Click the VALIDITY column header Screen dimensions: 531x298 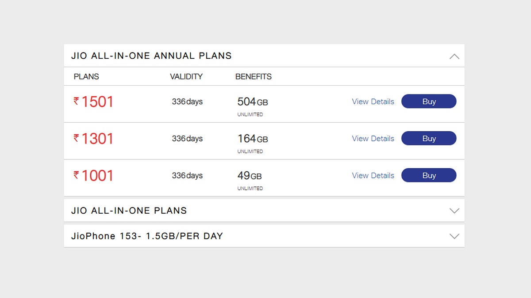[186, 76]
